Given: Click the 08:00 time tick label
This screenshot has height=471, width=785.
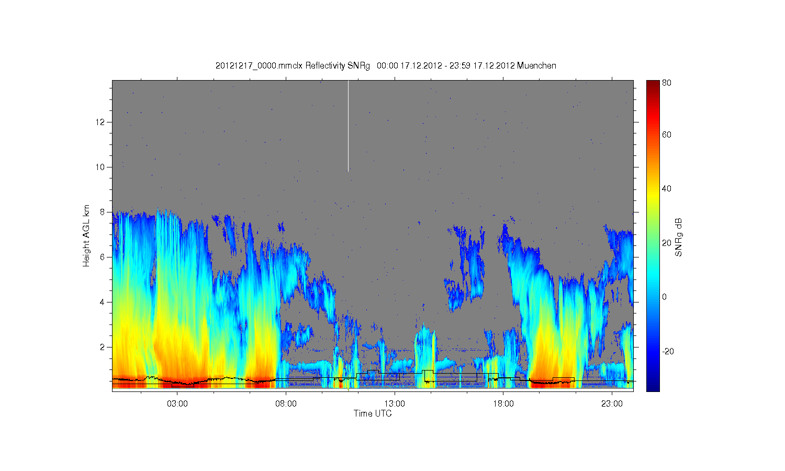Looking at the screenshot, I should (286, 404).
